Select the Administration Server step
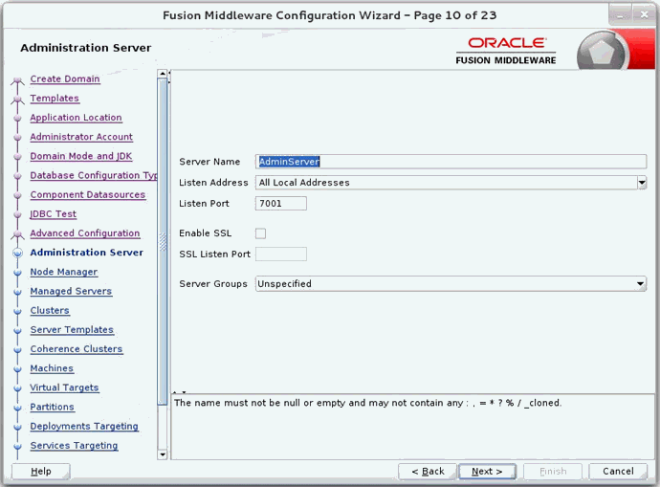 86,253
